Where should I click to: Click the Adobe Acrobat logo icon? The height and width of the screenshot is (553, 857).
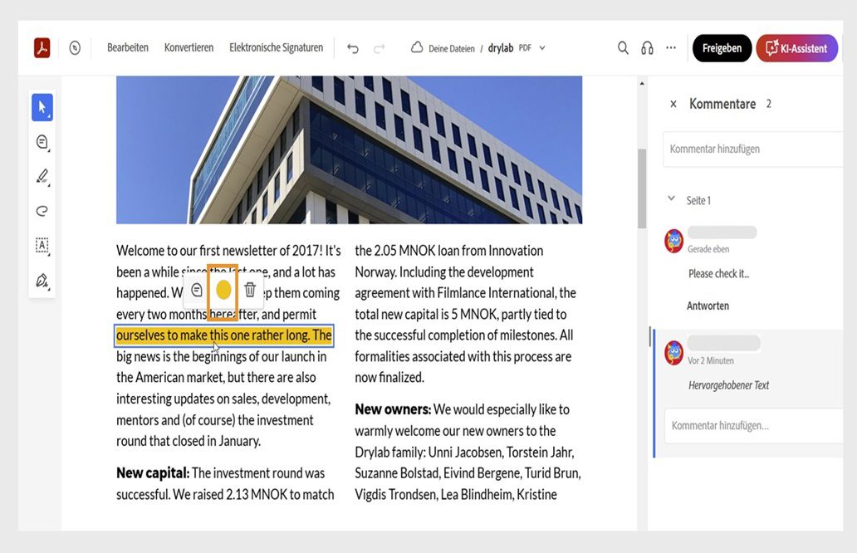coord(42,48)
